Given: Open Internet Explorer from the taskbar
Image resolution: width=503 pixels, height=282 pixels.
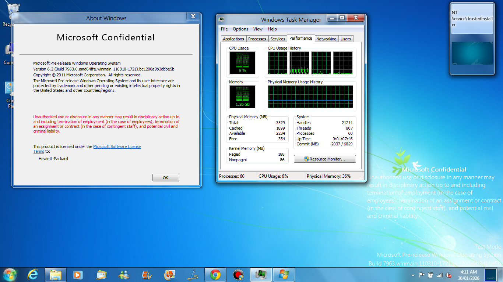Looking at the screenshot, I should (x=33, y=275).
